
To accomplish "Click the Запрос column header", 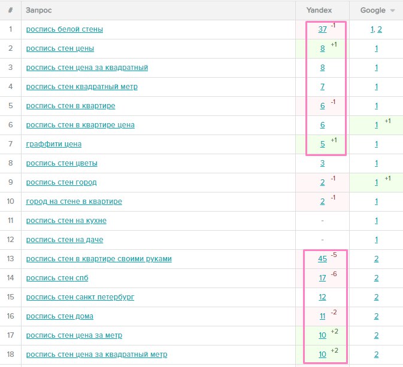I will click(x=38, y=10).
